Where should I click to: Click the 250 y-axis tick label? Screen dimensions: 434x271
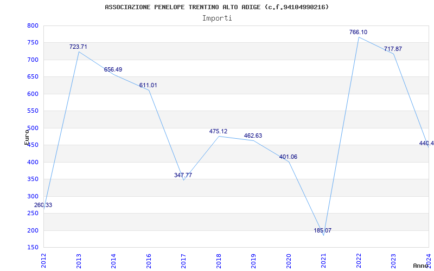pyautogui.click(x=33, y=214)
